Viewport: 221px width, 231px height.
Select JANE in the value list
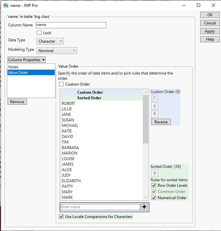[x=102, y=115]
